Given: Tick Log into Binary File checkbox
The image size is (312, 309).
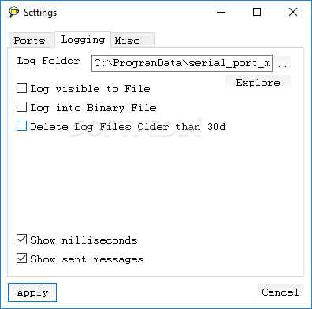Looking at the screenshot, I should 21,107.
